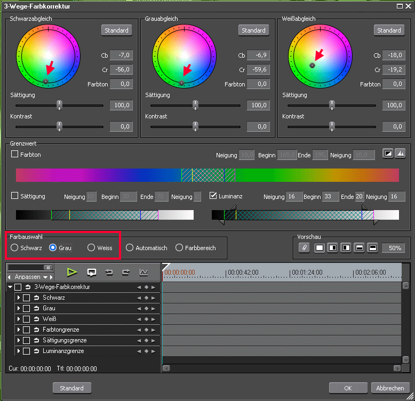The width and height of the screenshot is (415, 401).
Task: Click the timeline horizontal scrollbar left arrow
Action: point(166,368)
